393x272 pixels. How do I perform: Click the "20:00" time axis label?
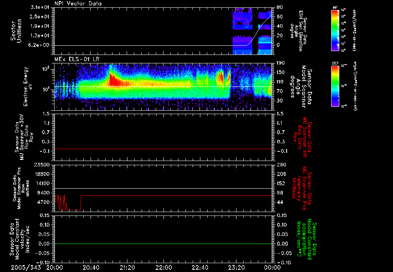point(54,267)
